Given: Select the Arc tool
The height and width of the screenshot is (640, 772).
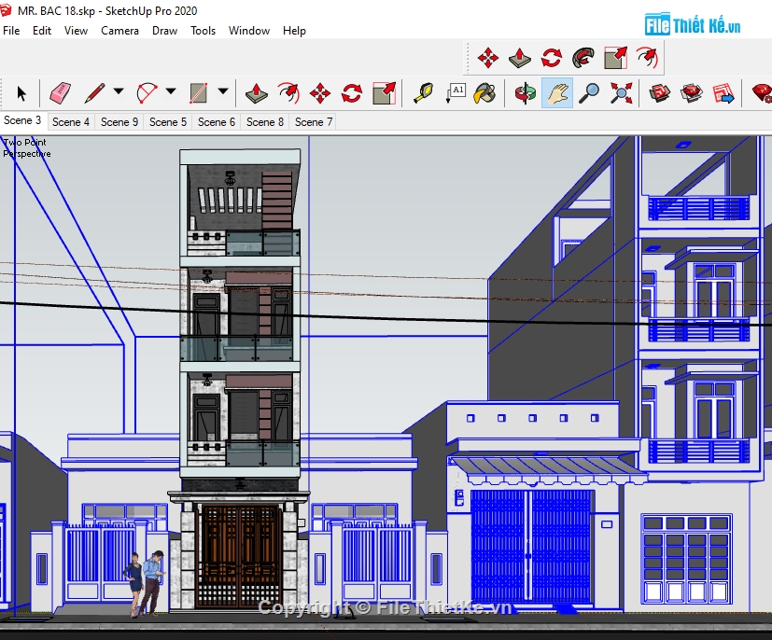Looking at the screenshot, I should (147, 93).
